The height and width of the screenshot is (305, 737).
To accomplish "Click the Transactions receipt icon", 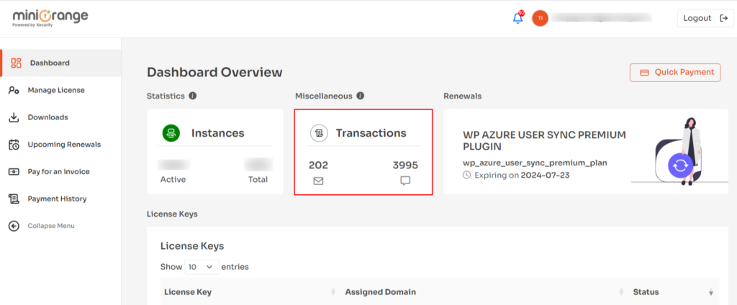I will [x=319, y=133].
